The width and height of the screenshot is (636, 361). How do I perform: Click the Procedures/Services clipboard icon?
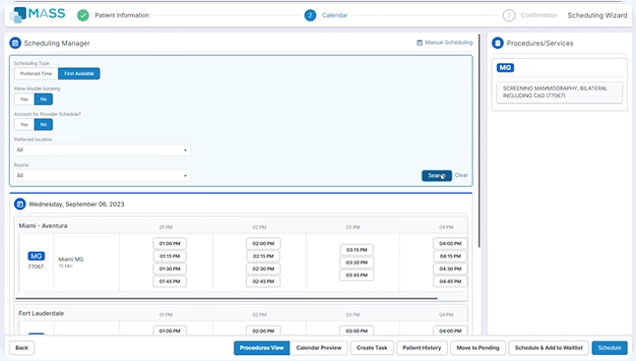coord(498,43)
